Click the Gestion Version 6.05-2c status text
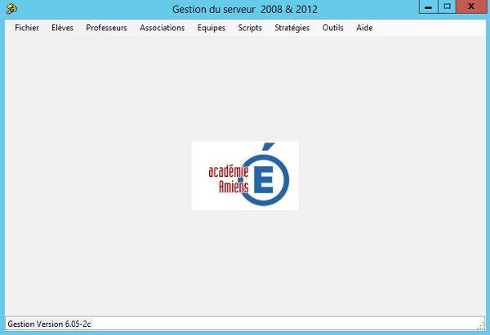 click(x=49, y=324)
